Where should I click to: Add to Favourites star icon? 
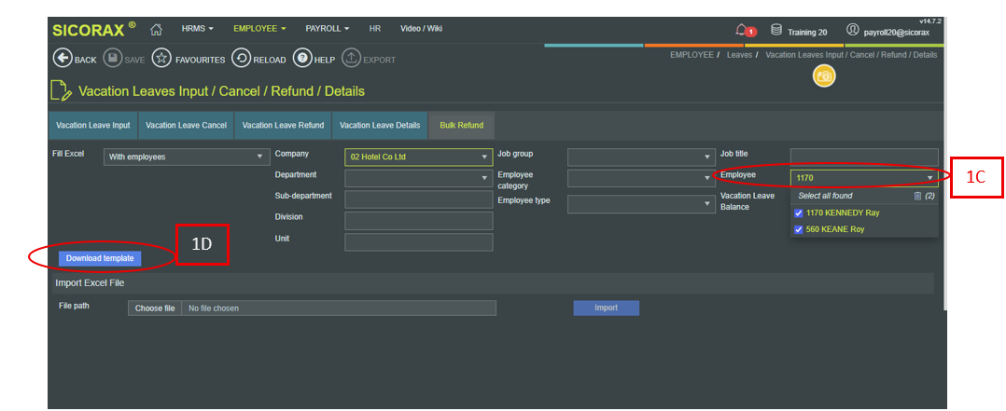point(161,59)
